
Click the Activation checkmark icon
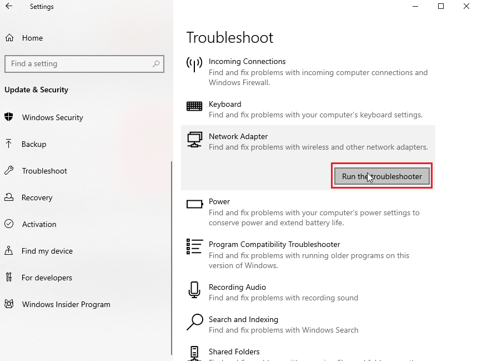(x=9, y=224)
